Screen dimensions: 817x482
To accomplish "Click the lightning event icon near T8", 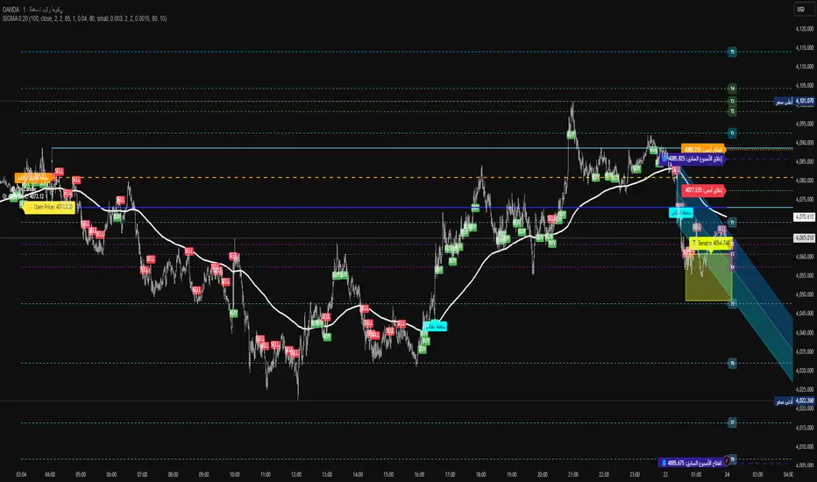I will [727, 461].
